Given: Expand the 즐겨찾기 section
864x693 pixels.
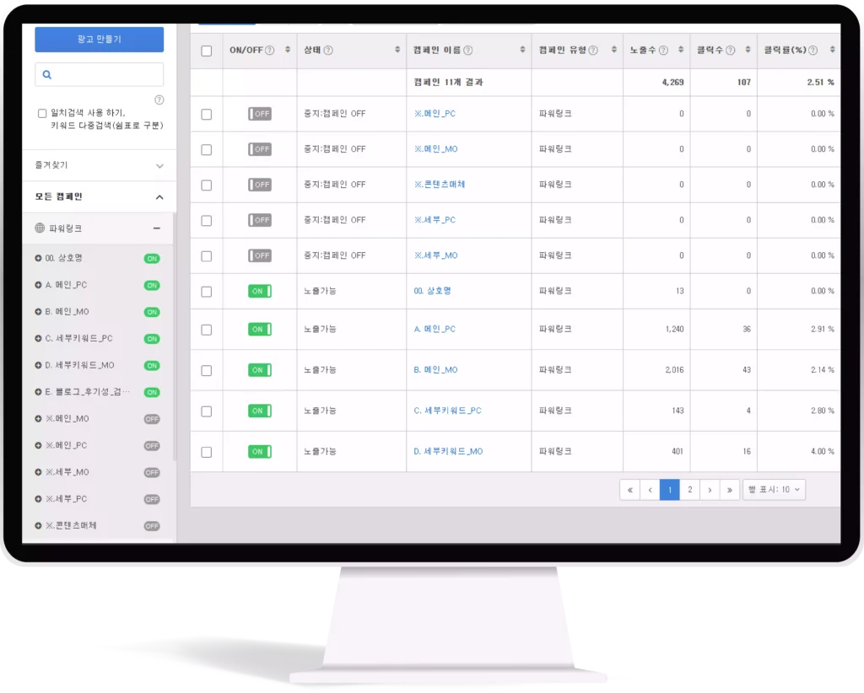Looking at the screenshot, I should [x=159, y=166].
